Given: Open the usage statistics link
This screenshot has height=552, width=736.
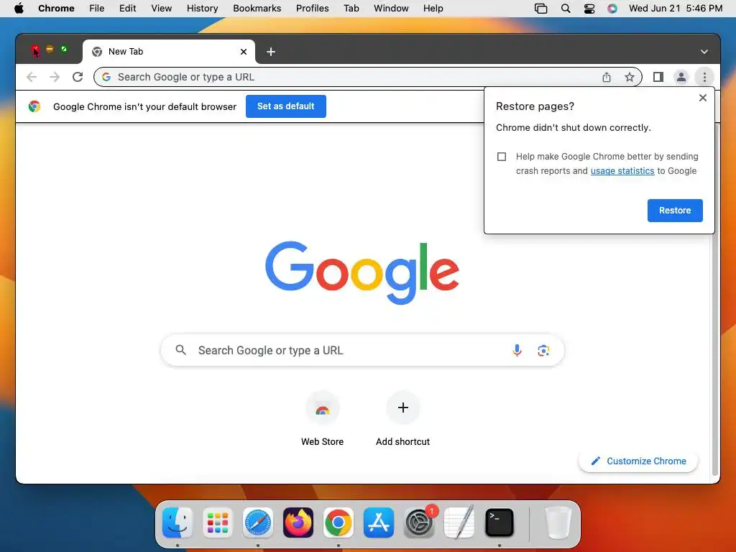Looking at the screenshot, I should [x=622, y=171].
